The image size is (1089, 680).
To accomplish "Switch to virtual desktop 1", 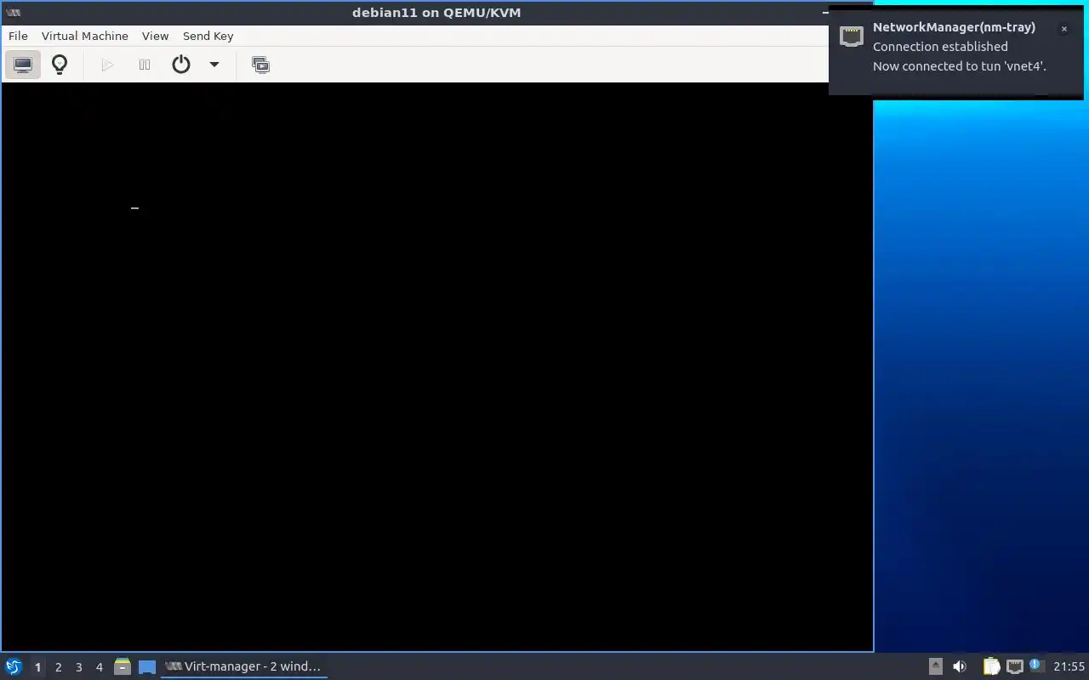I will 37,667.
